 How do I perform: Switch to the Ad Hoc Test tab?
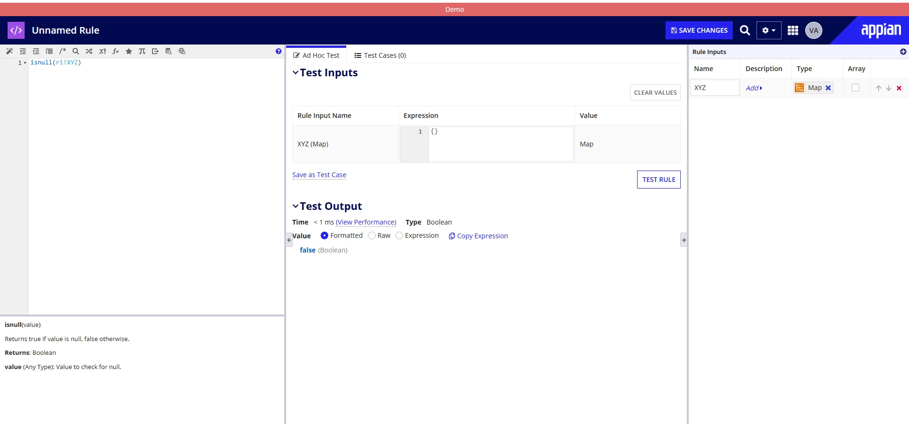coord(316,55)
